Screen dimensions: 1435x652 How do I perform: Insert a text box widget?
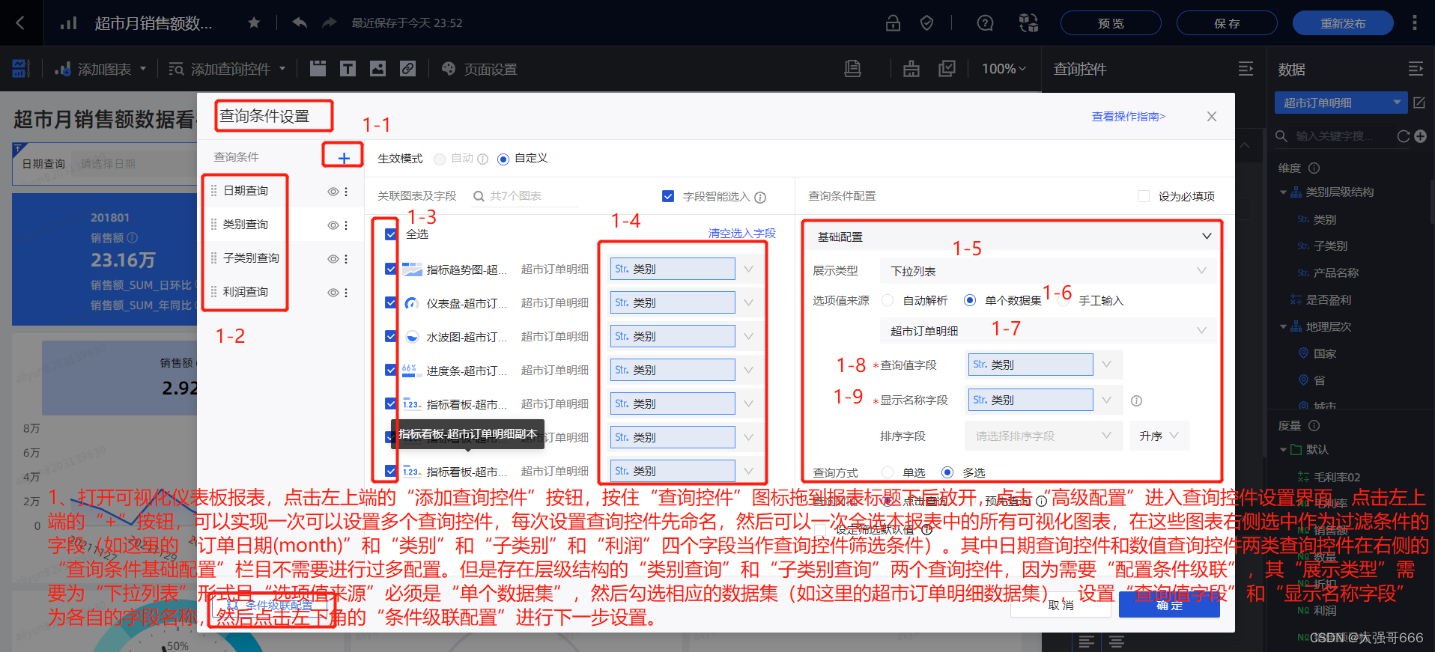348,69
